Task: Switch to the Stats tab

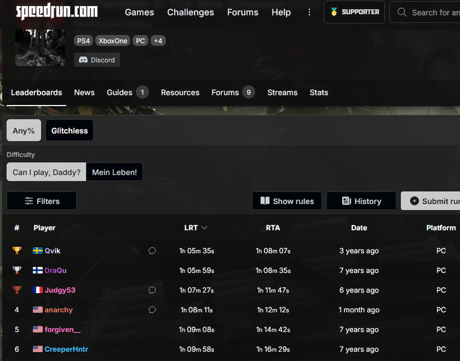Action: (x=319, y=92)
